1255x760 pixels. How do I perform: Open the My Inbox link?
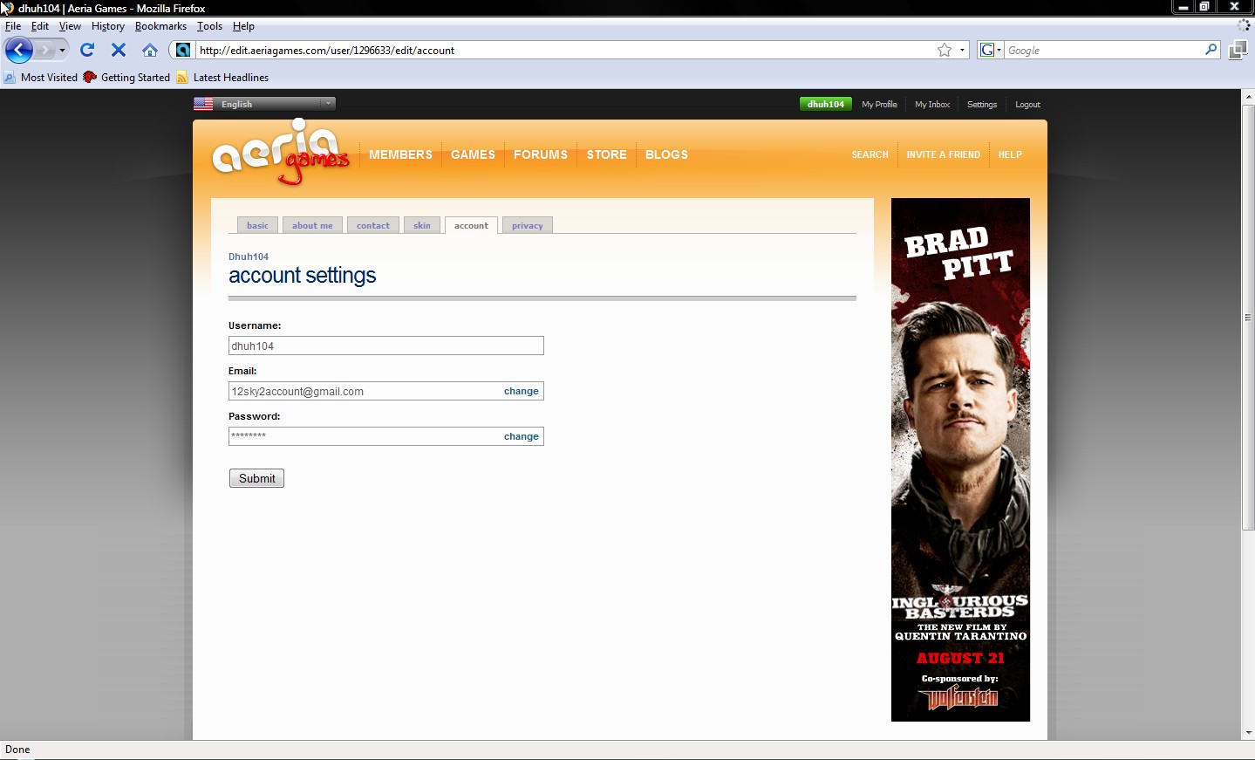tap(932, 104)
